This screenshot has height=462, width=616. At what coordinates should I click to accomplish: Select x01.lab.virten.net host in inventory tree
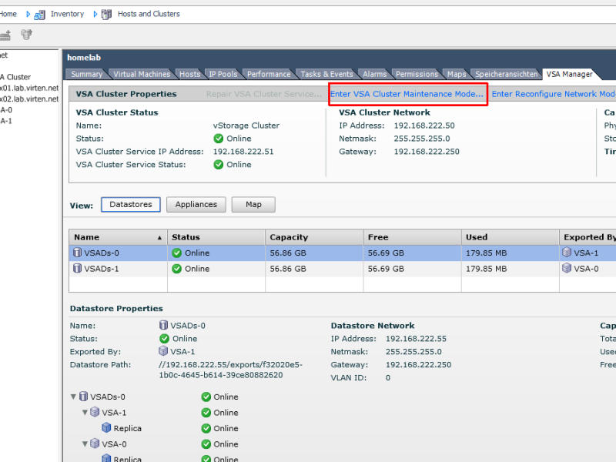[x=29, y=88]
